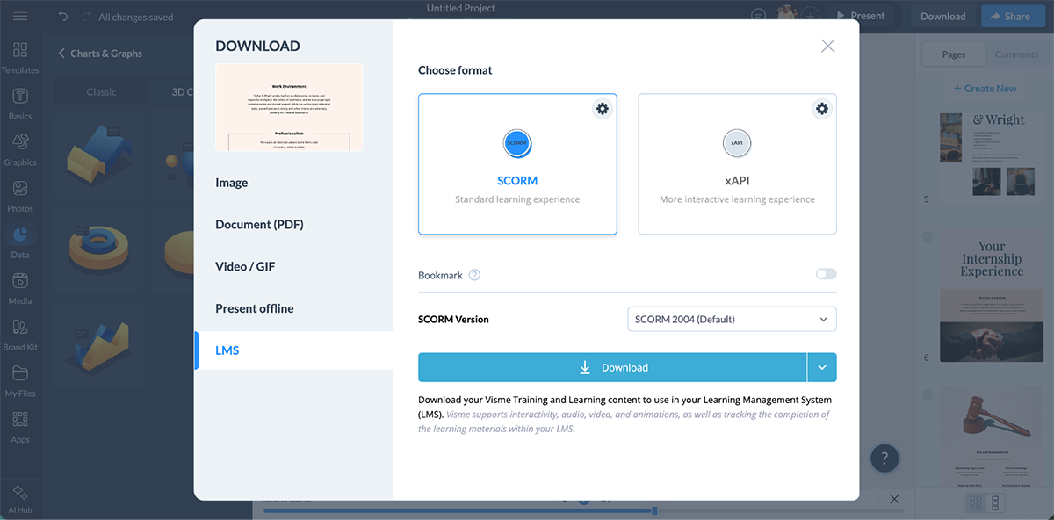Viewport: 1054px width, 520px height.
Task: Open the Photos panel
Action: pos(20,191)
